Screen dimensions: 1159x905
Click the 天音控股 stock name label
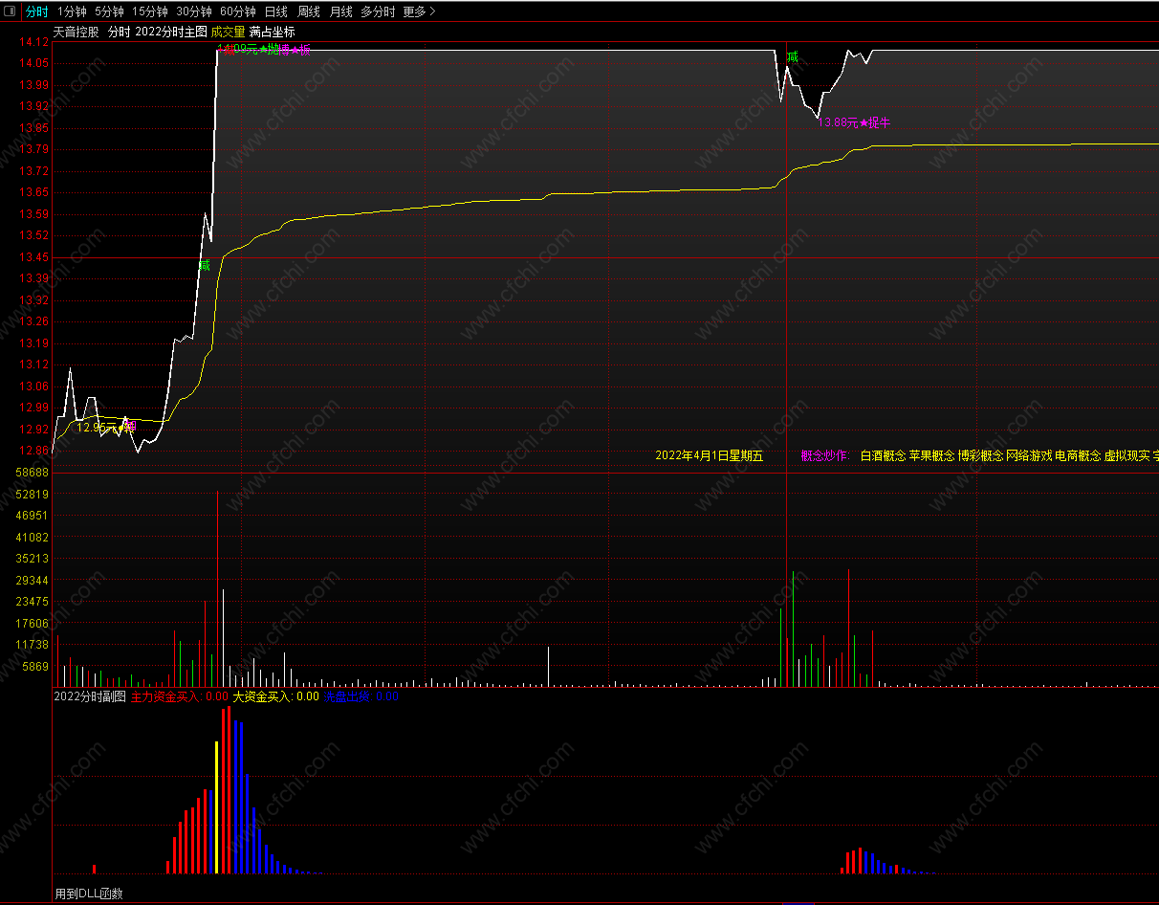coord(77,32)
